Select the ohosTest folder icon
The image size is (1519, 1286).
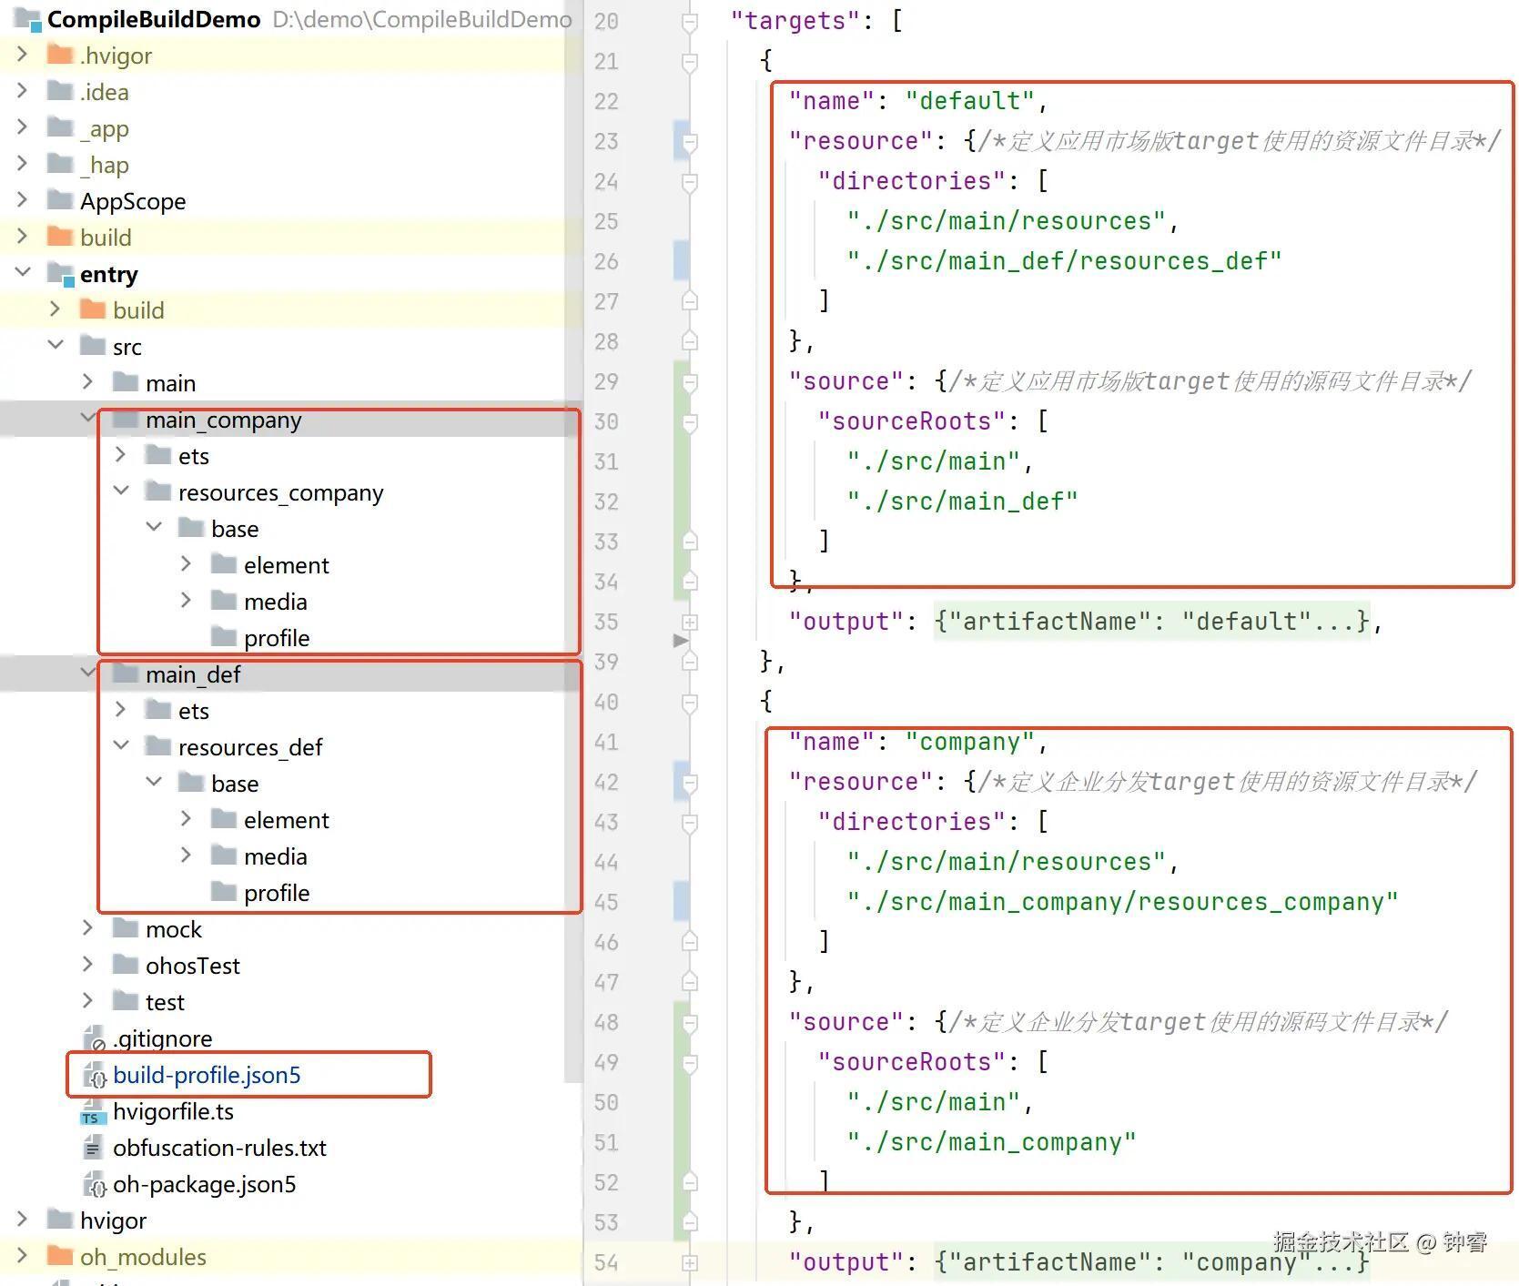pos(126,965)
